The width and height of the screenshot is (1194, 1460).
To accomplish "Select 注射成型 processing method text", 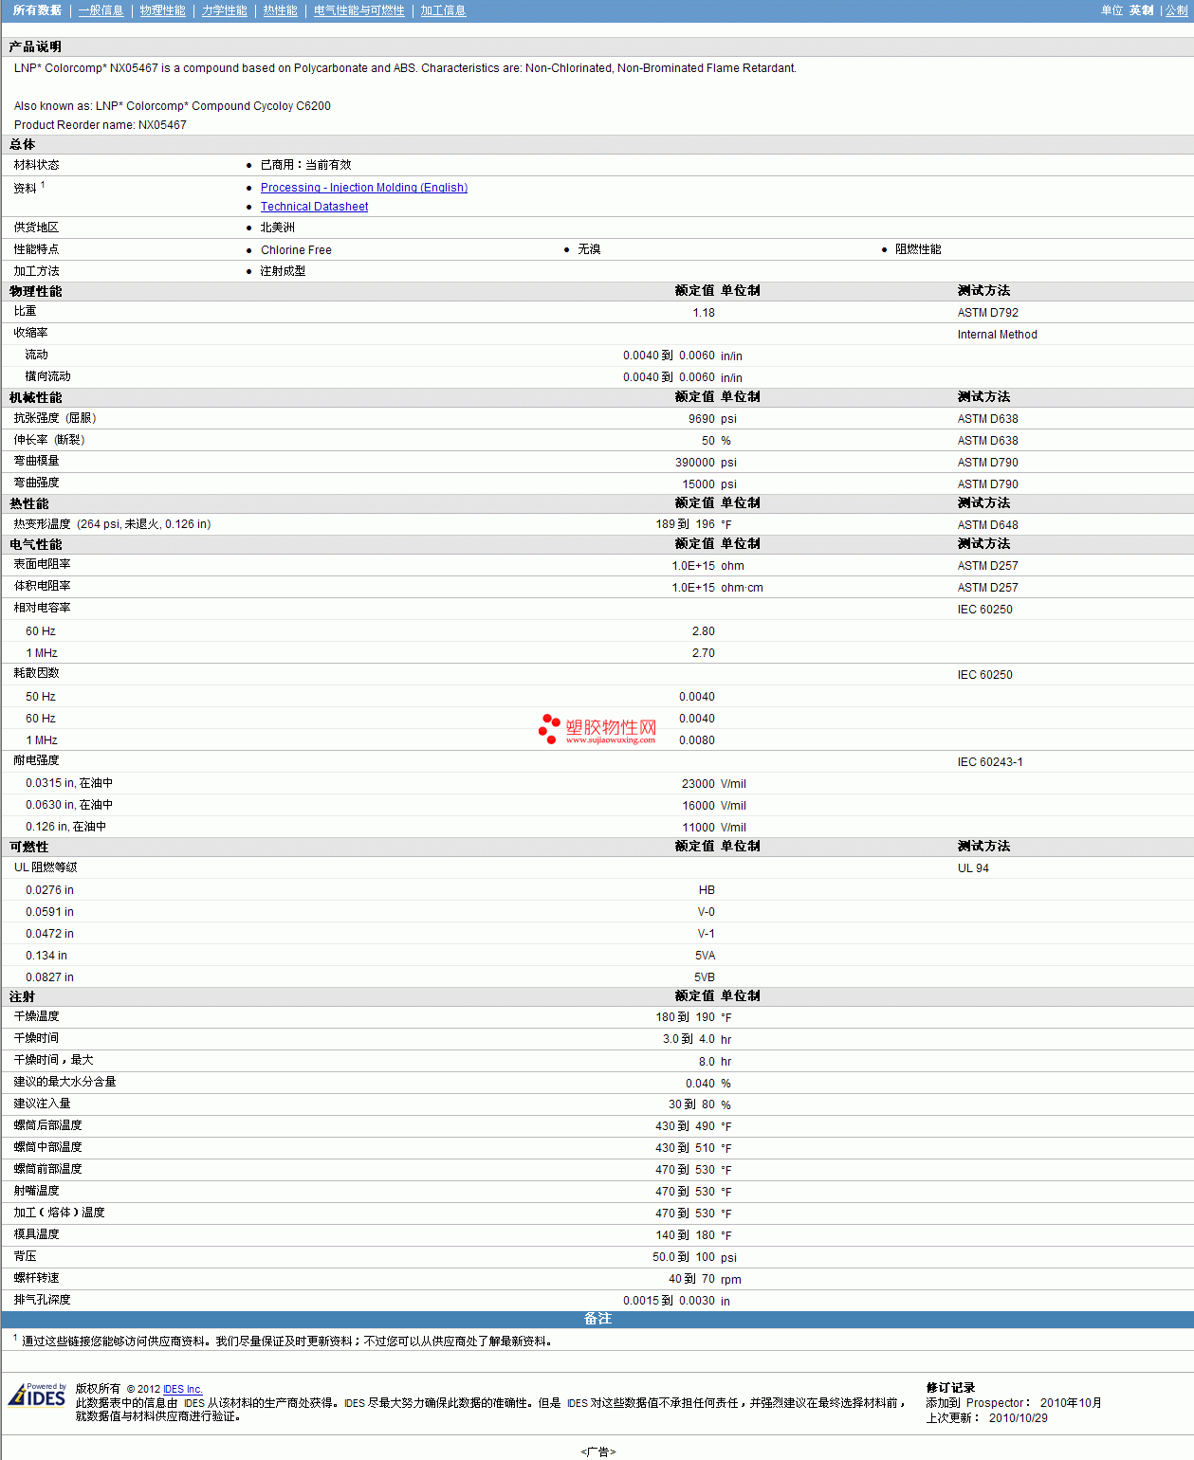I will click(x=283, y=271).
